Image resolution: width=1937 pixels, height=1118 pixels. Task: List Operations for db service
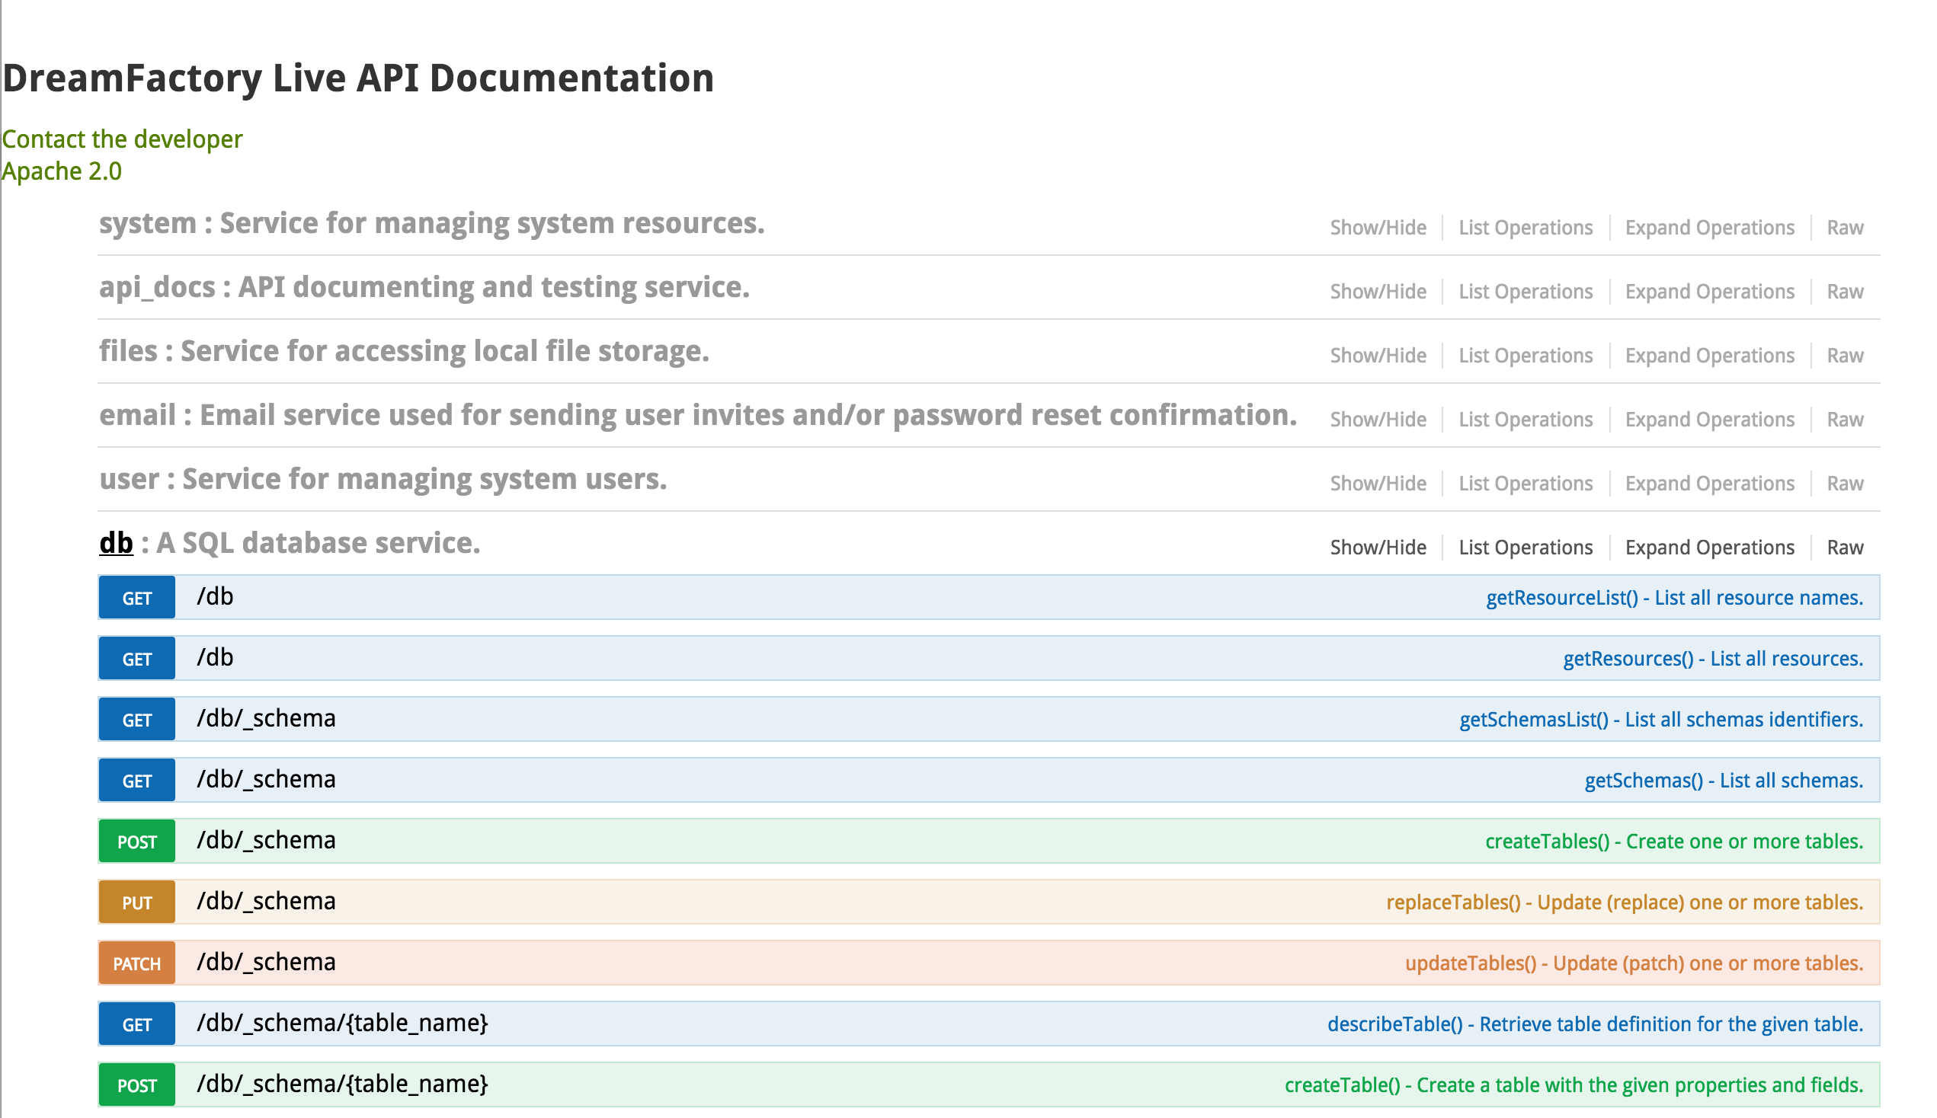click(x=1526, y=547)
